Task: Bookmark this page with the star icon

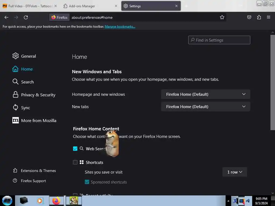Action: click(222, 17)
